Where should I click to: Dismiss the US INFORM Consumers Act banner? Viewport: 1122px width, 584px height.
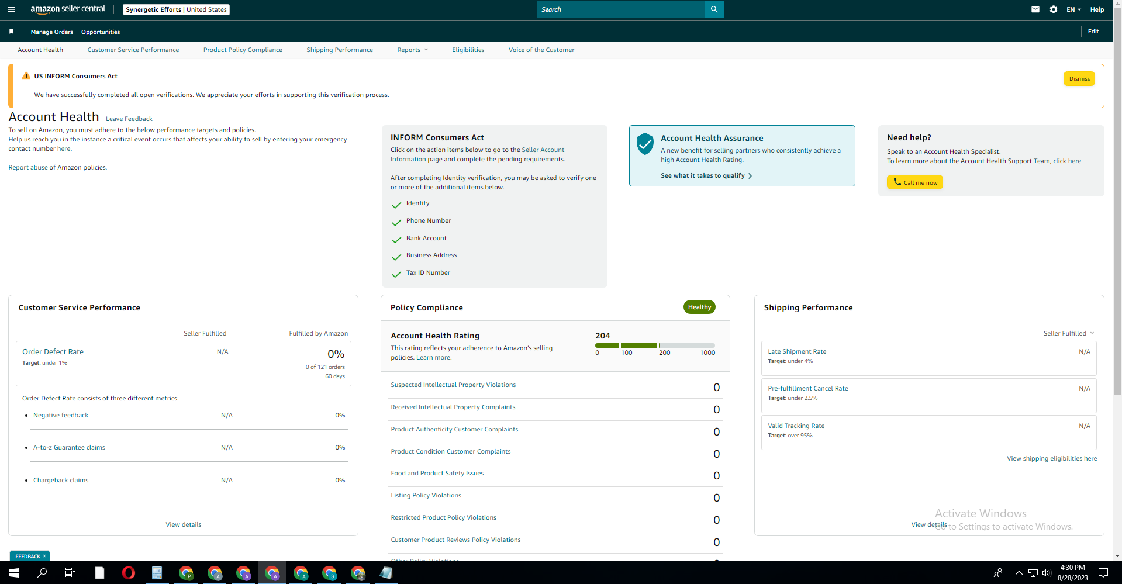point(1079,79)
